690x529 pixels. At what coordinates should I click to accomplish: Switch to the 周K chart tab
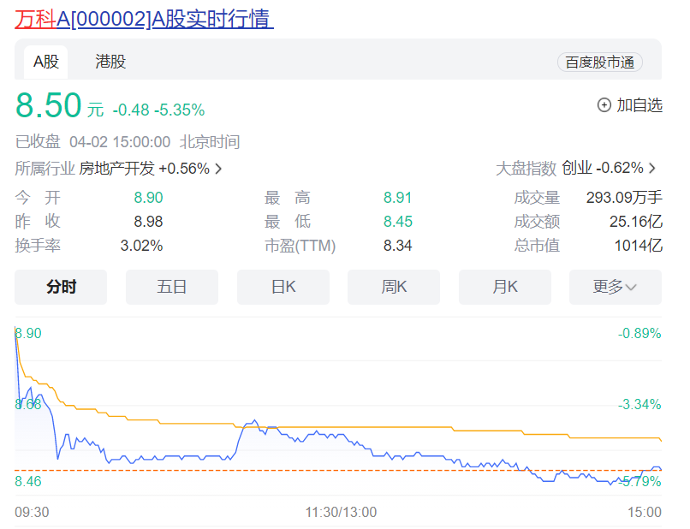pos(394,287)
